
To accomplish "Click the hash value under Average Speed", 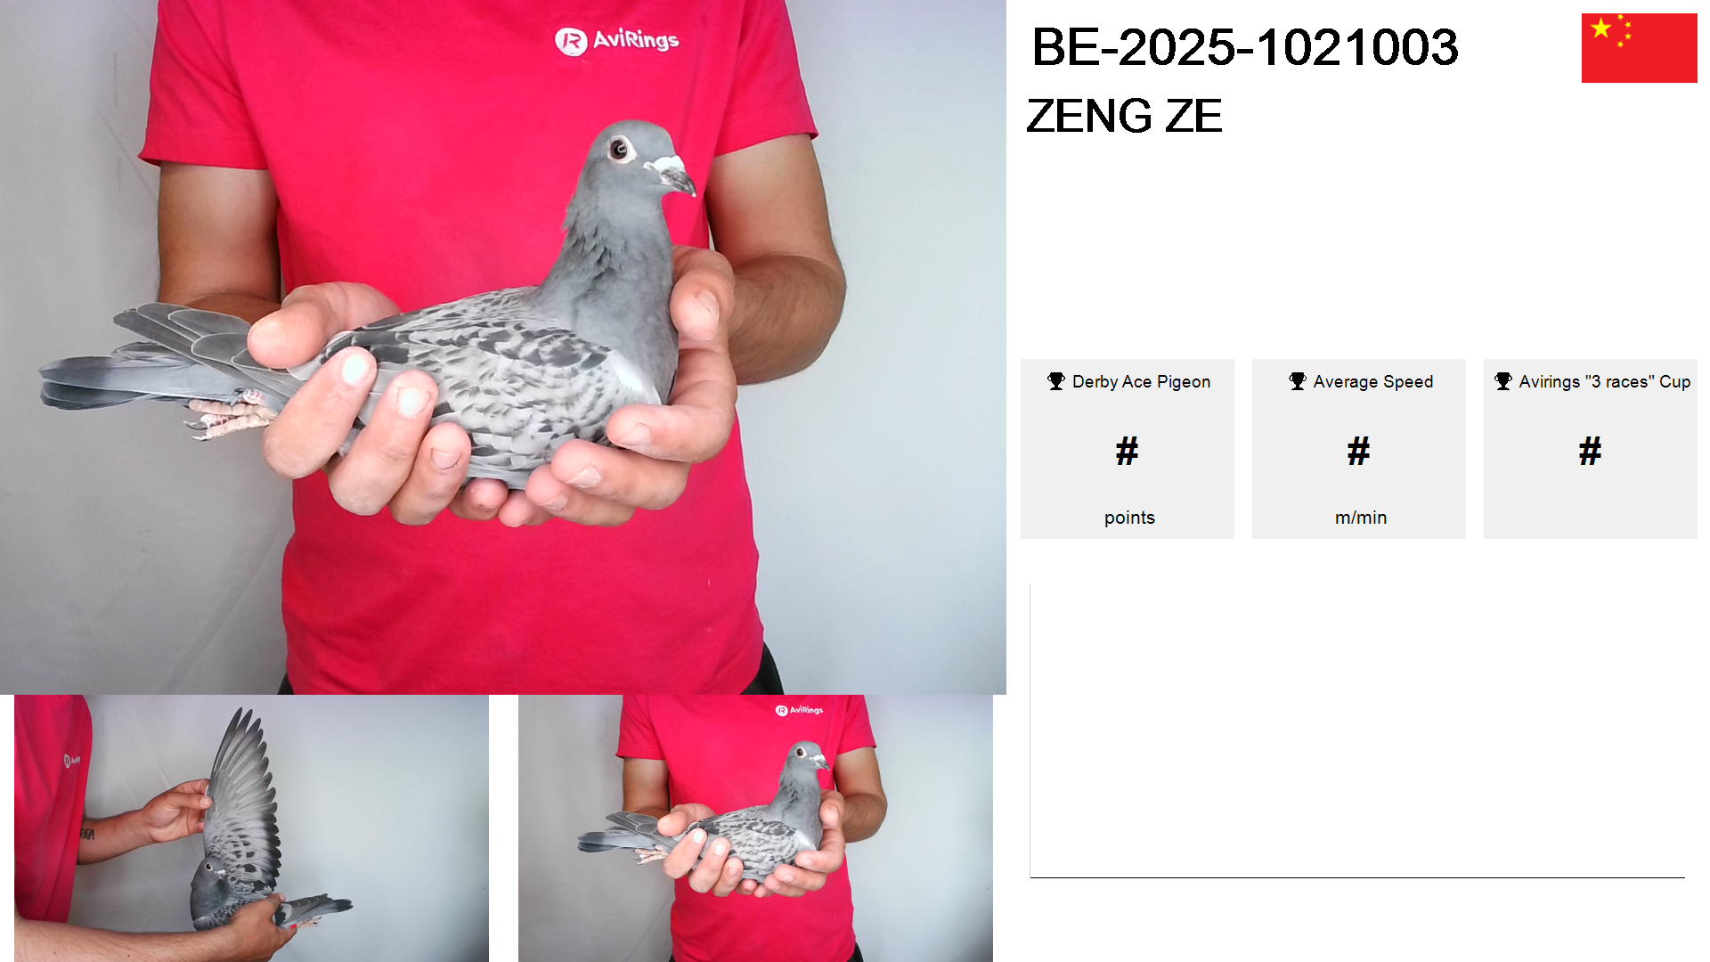I will [1358, 451].
